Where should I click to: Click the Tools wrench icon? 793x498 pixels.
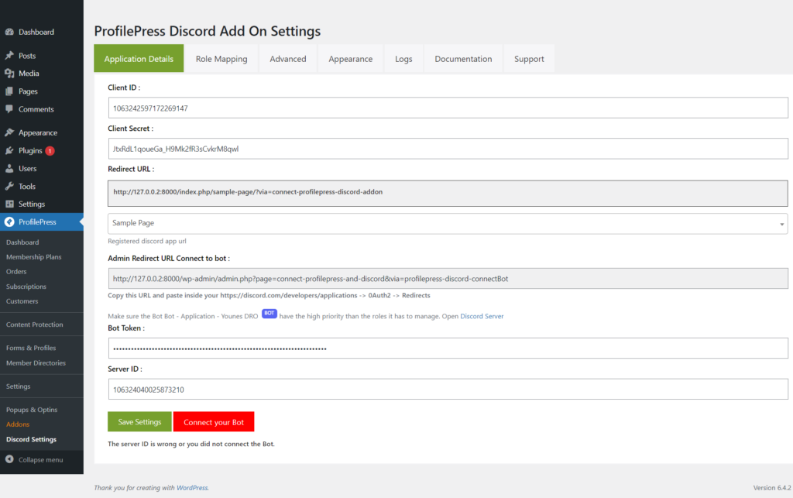pos(9,186)
